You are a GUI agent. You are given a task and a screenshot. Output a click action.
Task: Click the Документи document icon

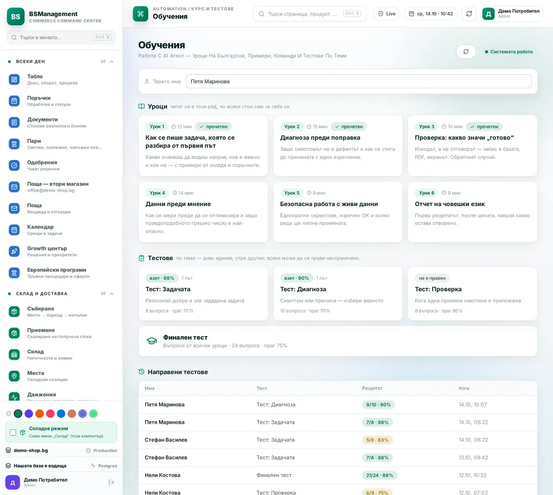tap(14, 123)
